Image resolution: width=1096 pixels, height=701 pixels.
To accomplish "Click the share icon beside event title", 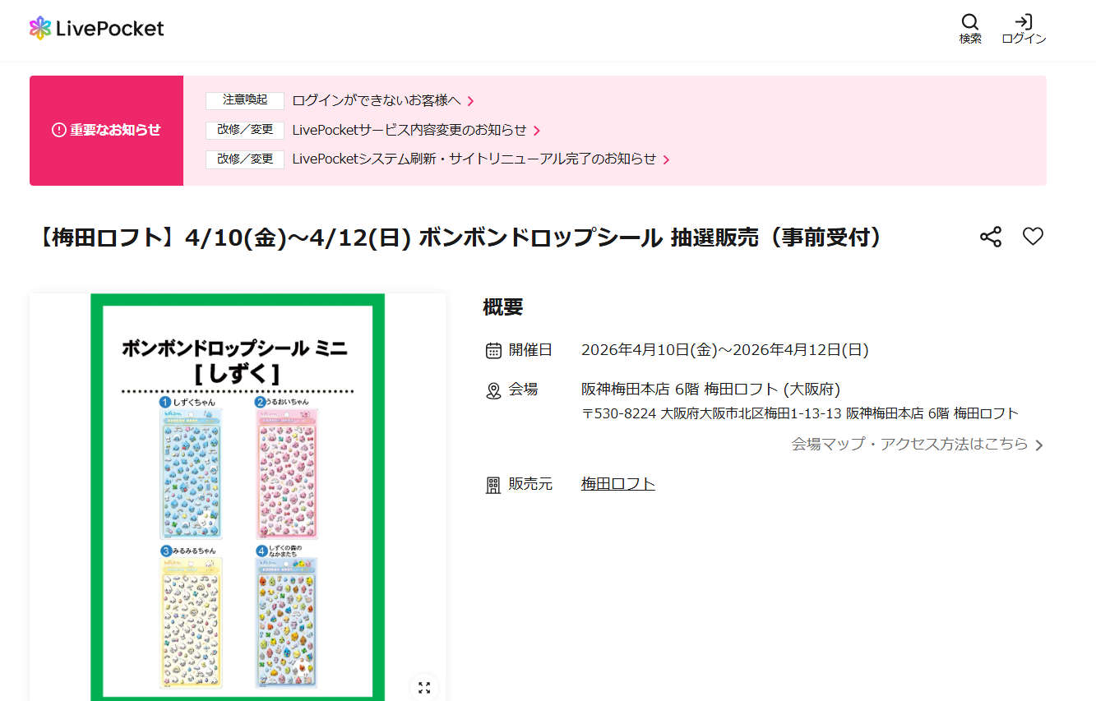I will [991, 238].
